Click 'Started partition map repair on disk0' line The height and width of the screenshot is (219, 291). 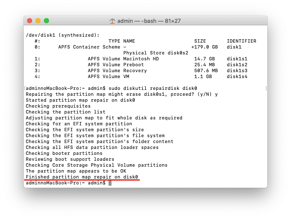(x=80, y=100)
